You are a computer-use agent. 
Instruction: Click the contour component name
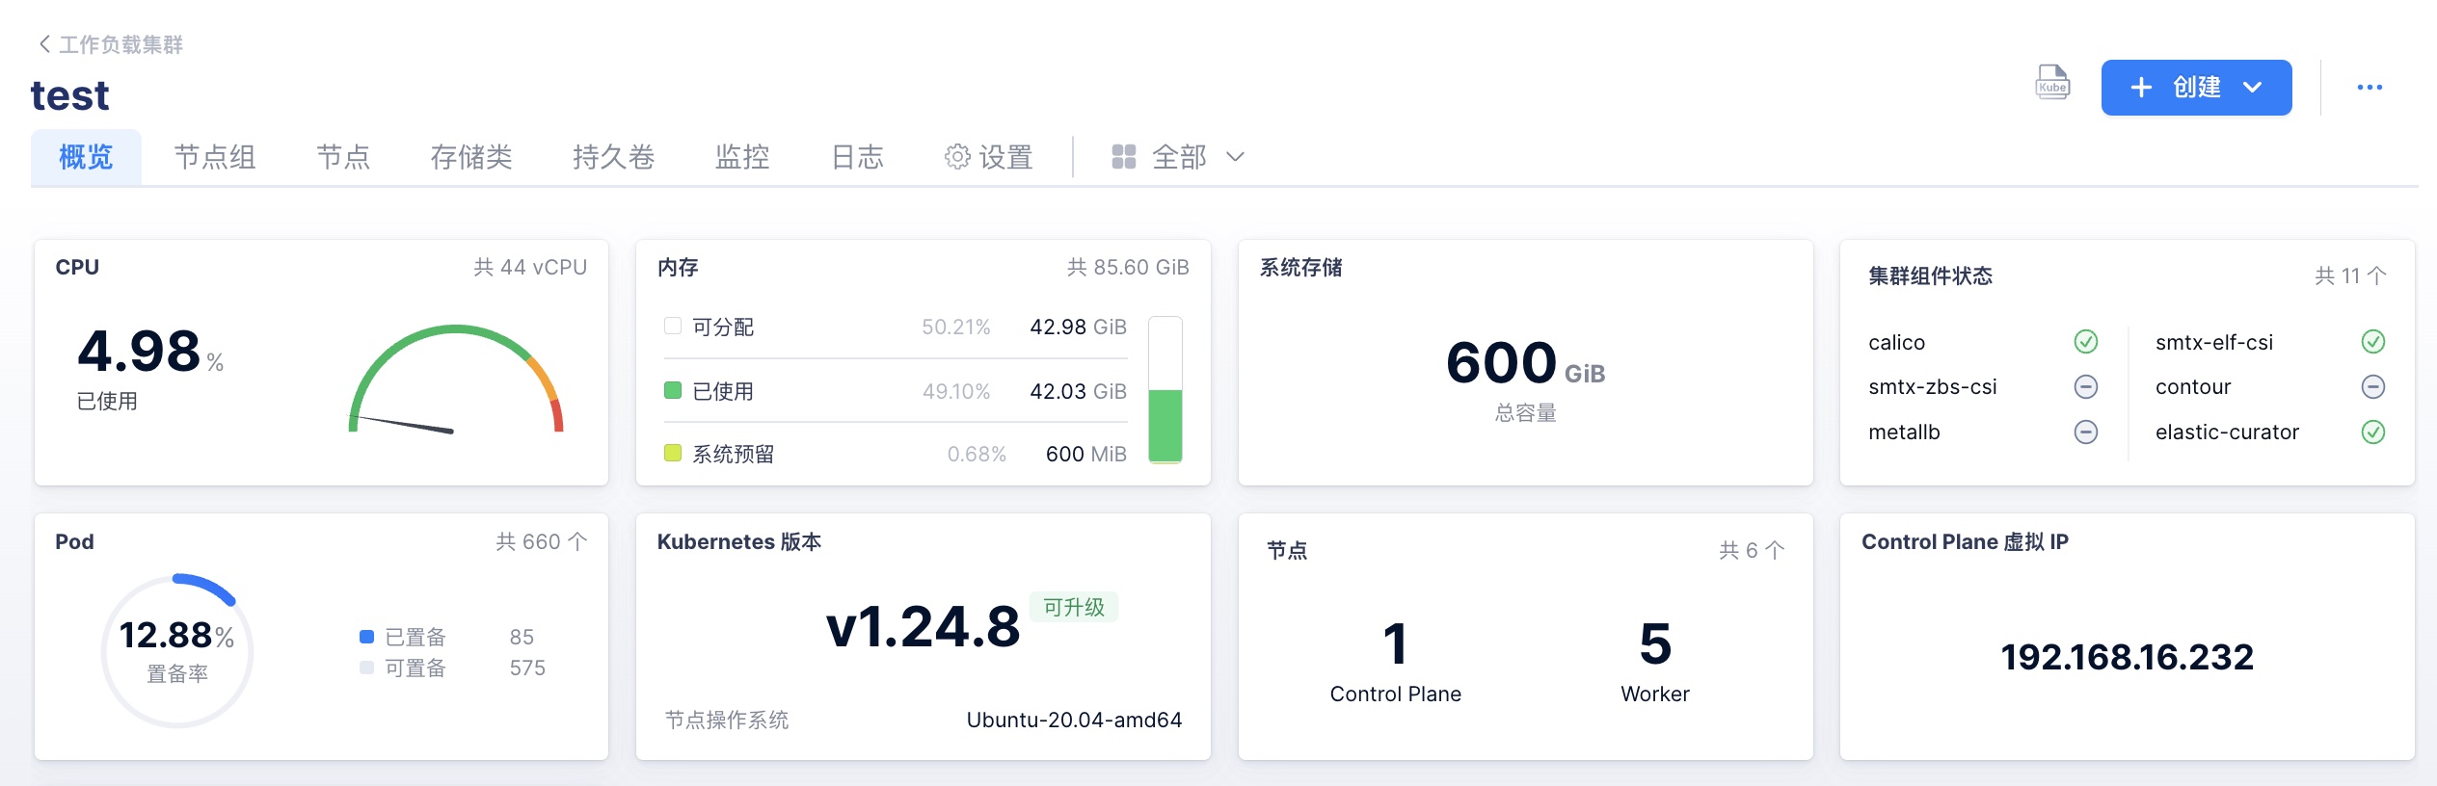pyautogui.click(x=2193, y=386)
